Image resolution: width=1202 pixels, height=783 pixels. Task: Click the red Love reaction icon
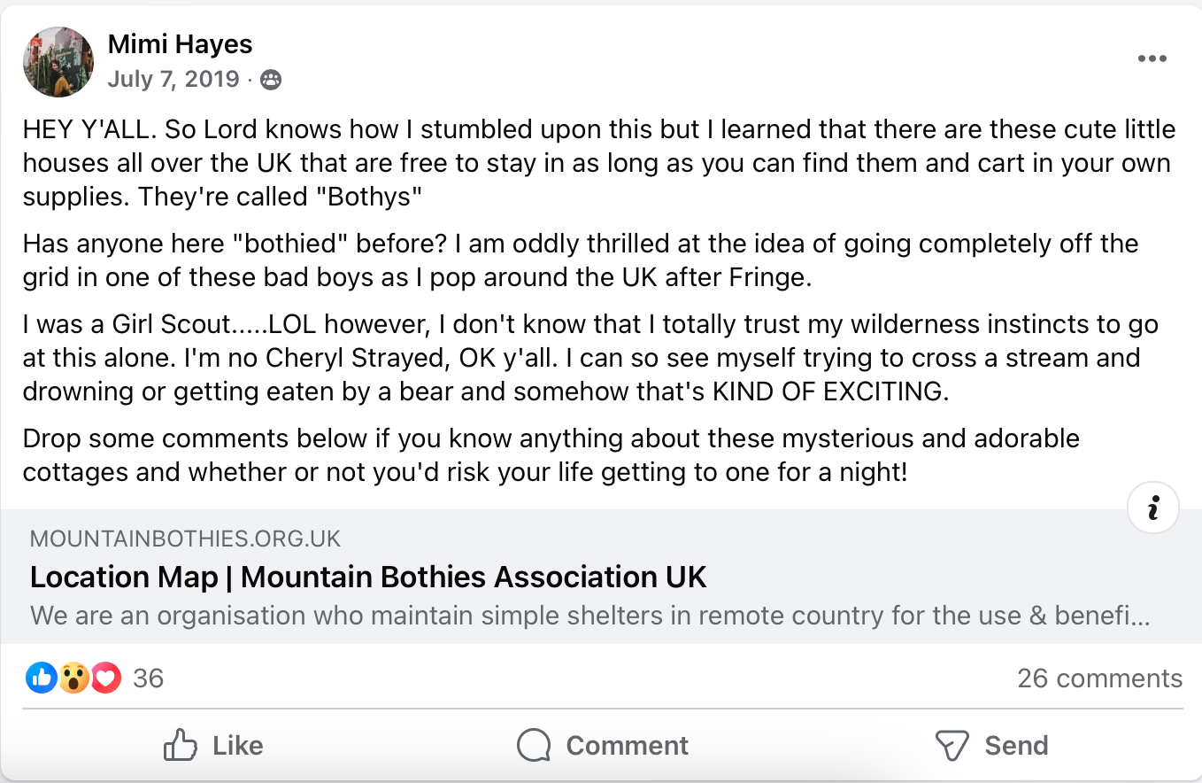click(x=106, y=678)
